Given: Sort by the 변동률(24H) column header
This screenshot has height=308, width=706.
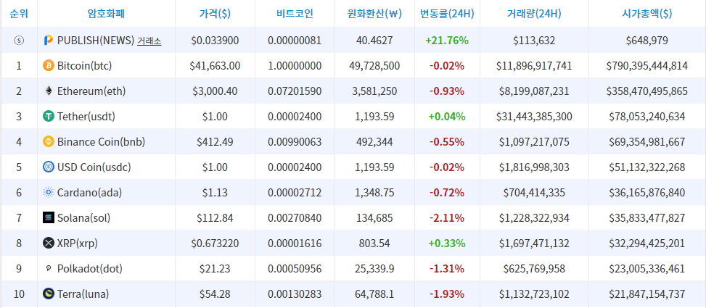Looking at the screenshot, I should [x=447, y=14].
